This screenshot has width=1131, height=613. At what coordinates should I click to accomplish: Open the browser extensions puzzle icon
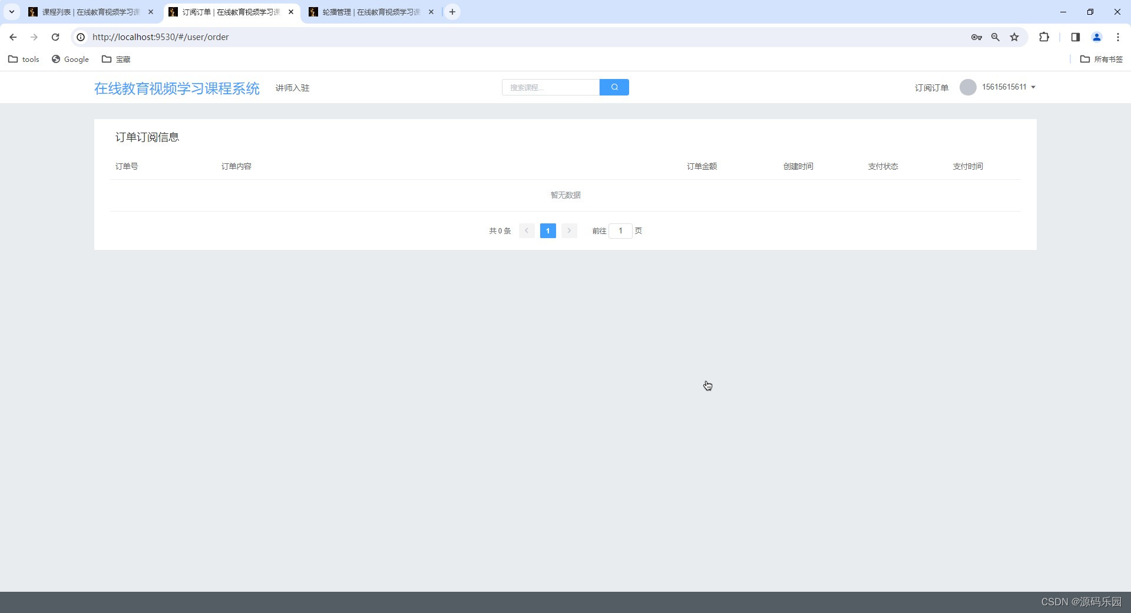pos(1044,37)
